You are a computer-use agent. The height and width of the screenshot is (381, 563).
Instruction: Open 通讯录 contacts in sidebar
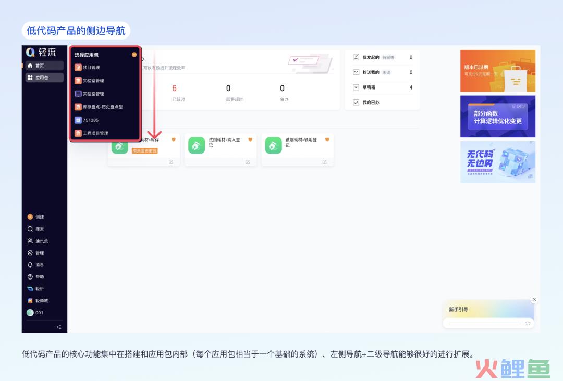click(x=38, y=241)
